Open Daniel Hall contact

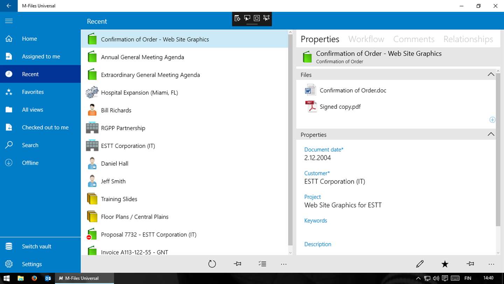(184, 163)
